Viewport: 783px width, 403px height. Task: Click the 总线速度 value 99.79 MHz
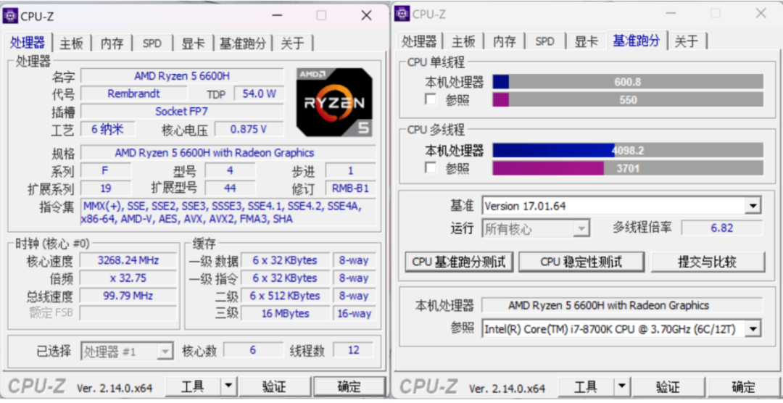pos(128,296)
